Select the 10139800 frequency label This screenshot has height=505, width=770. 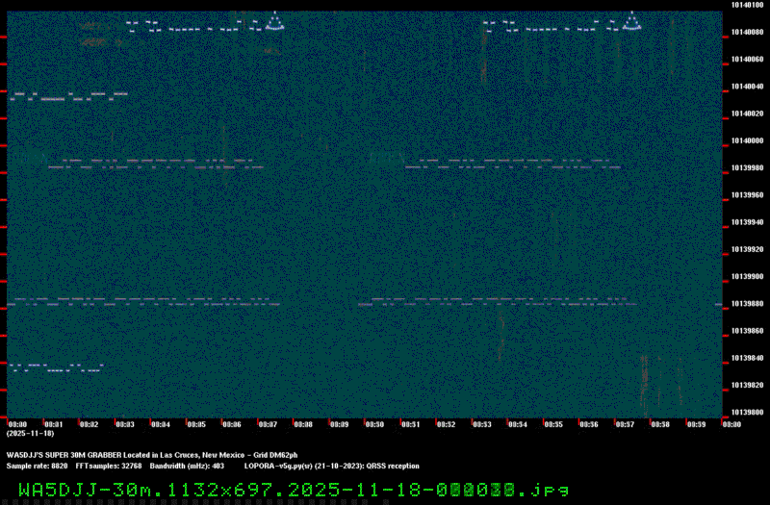pyautogui.click(x=748, y=413)
